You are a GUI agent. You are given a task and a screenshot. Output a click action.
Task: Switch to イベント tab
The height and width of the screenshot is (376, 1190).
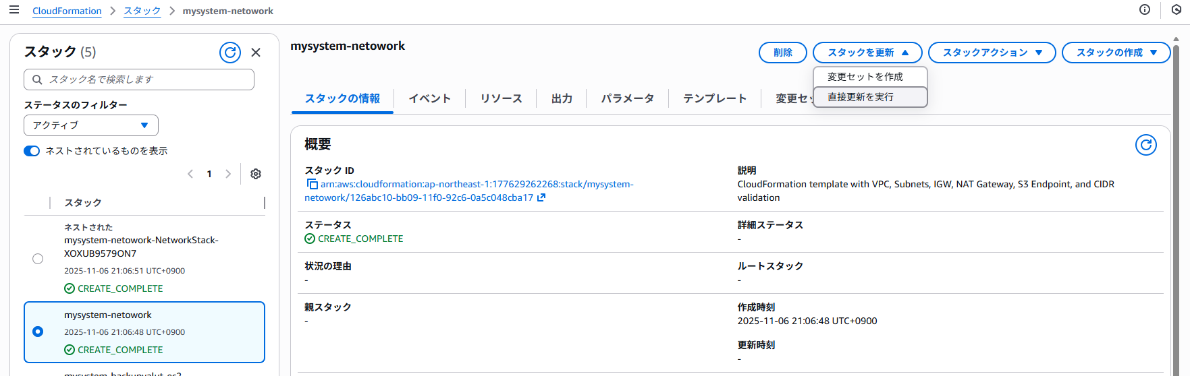tap(429, 98)
